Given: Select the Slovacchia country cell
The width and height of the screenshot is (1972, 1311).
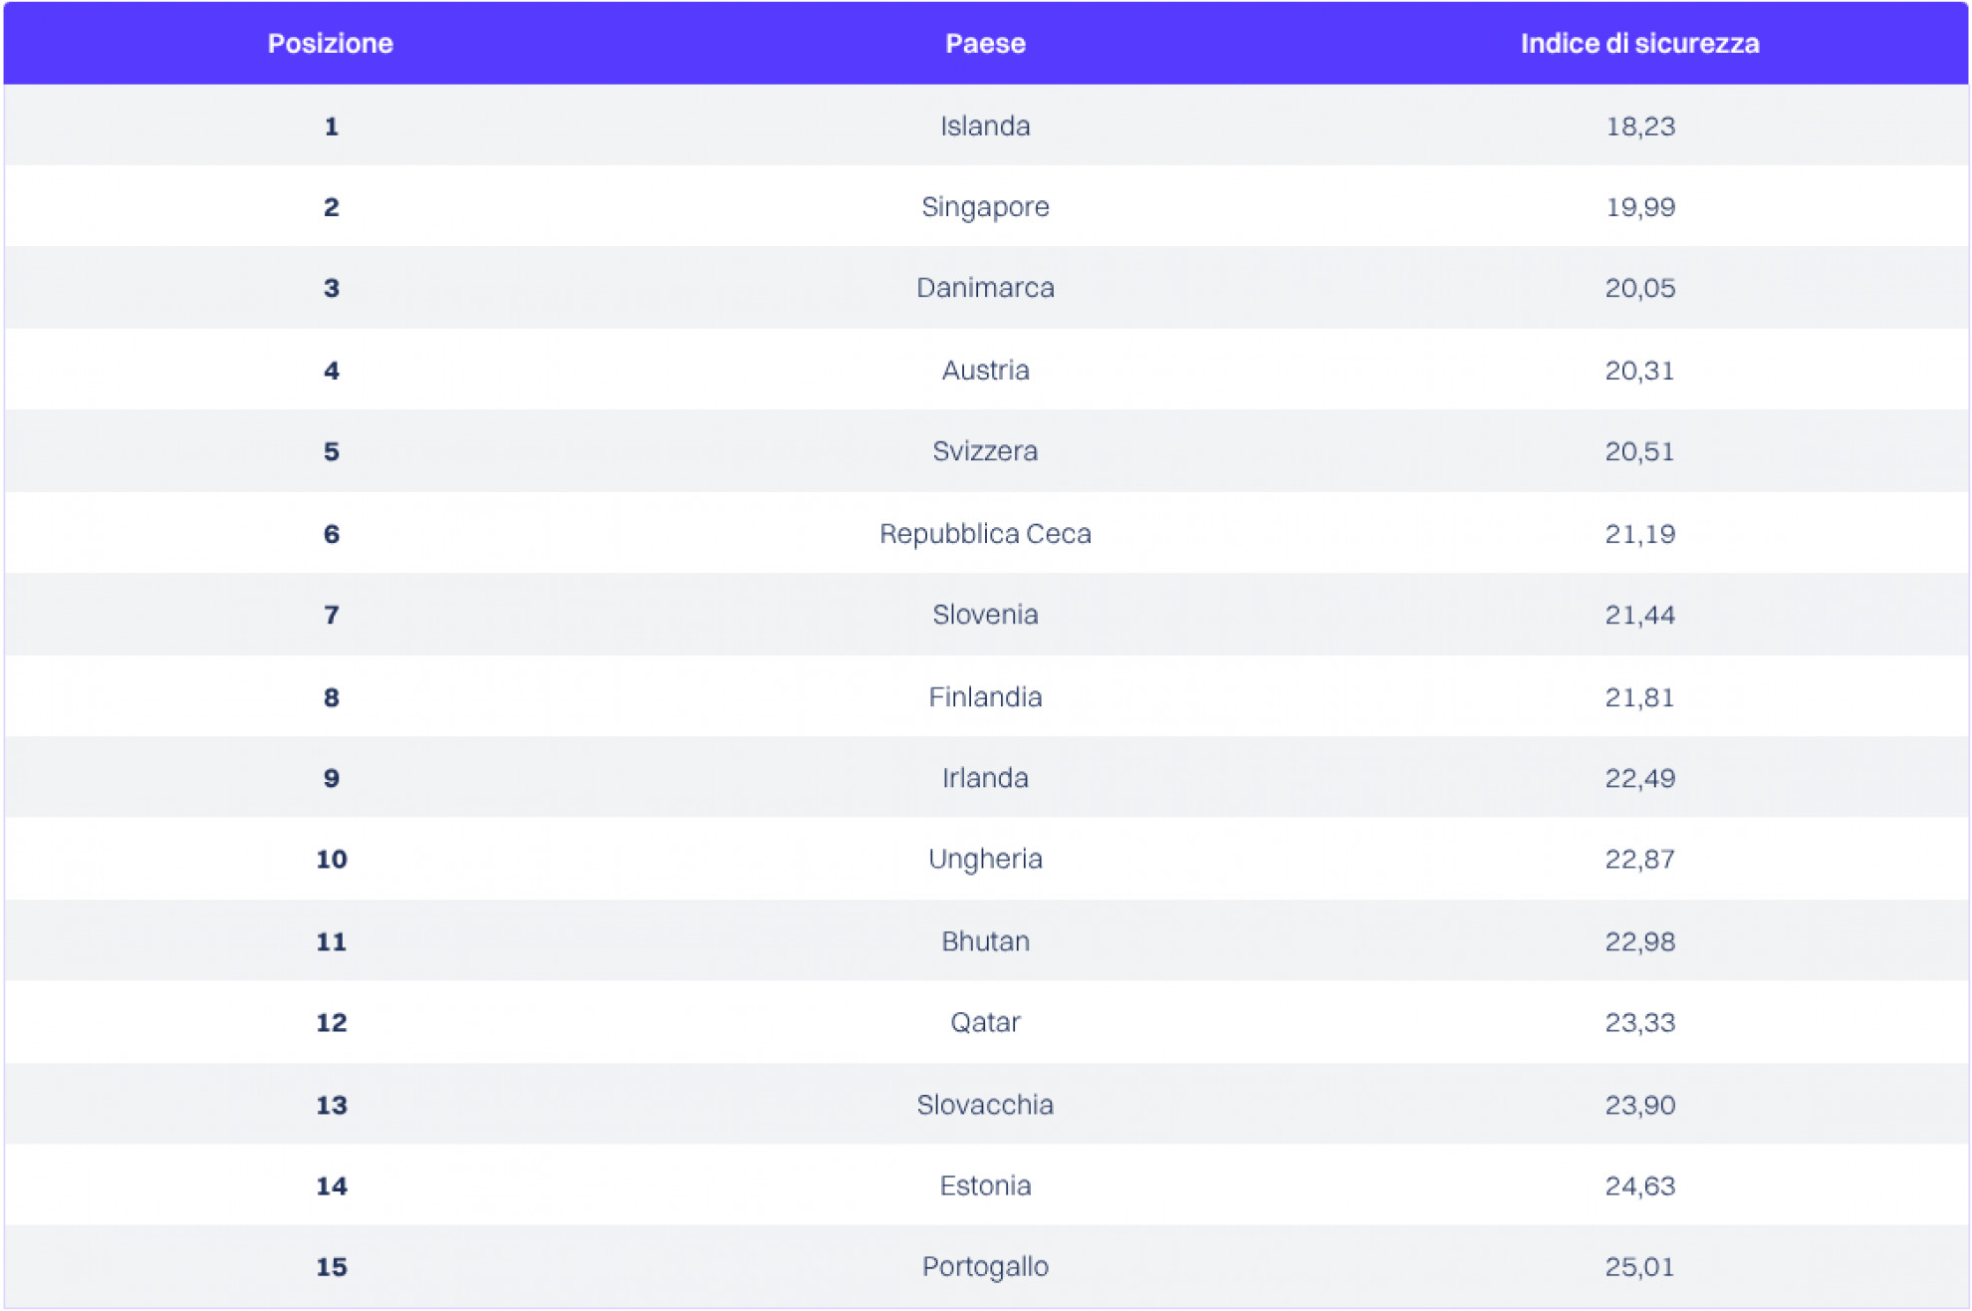Looking at the screenshot, I should 985,1105.
